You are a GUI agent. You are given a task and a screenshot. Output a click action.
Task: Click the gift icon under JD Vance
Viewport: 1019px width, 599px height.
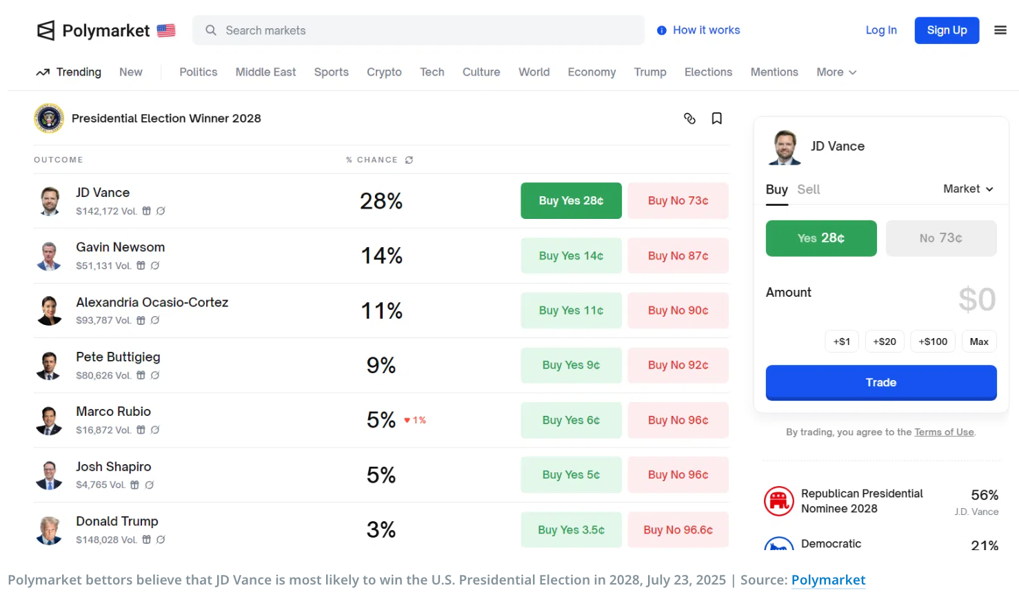click(146, 211)
